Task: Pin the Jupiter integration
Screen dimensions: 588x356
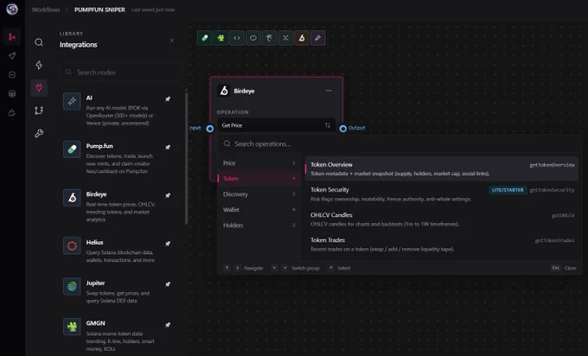Action: [x=168, y=284]
